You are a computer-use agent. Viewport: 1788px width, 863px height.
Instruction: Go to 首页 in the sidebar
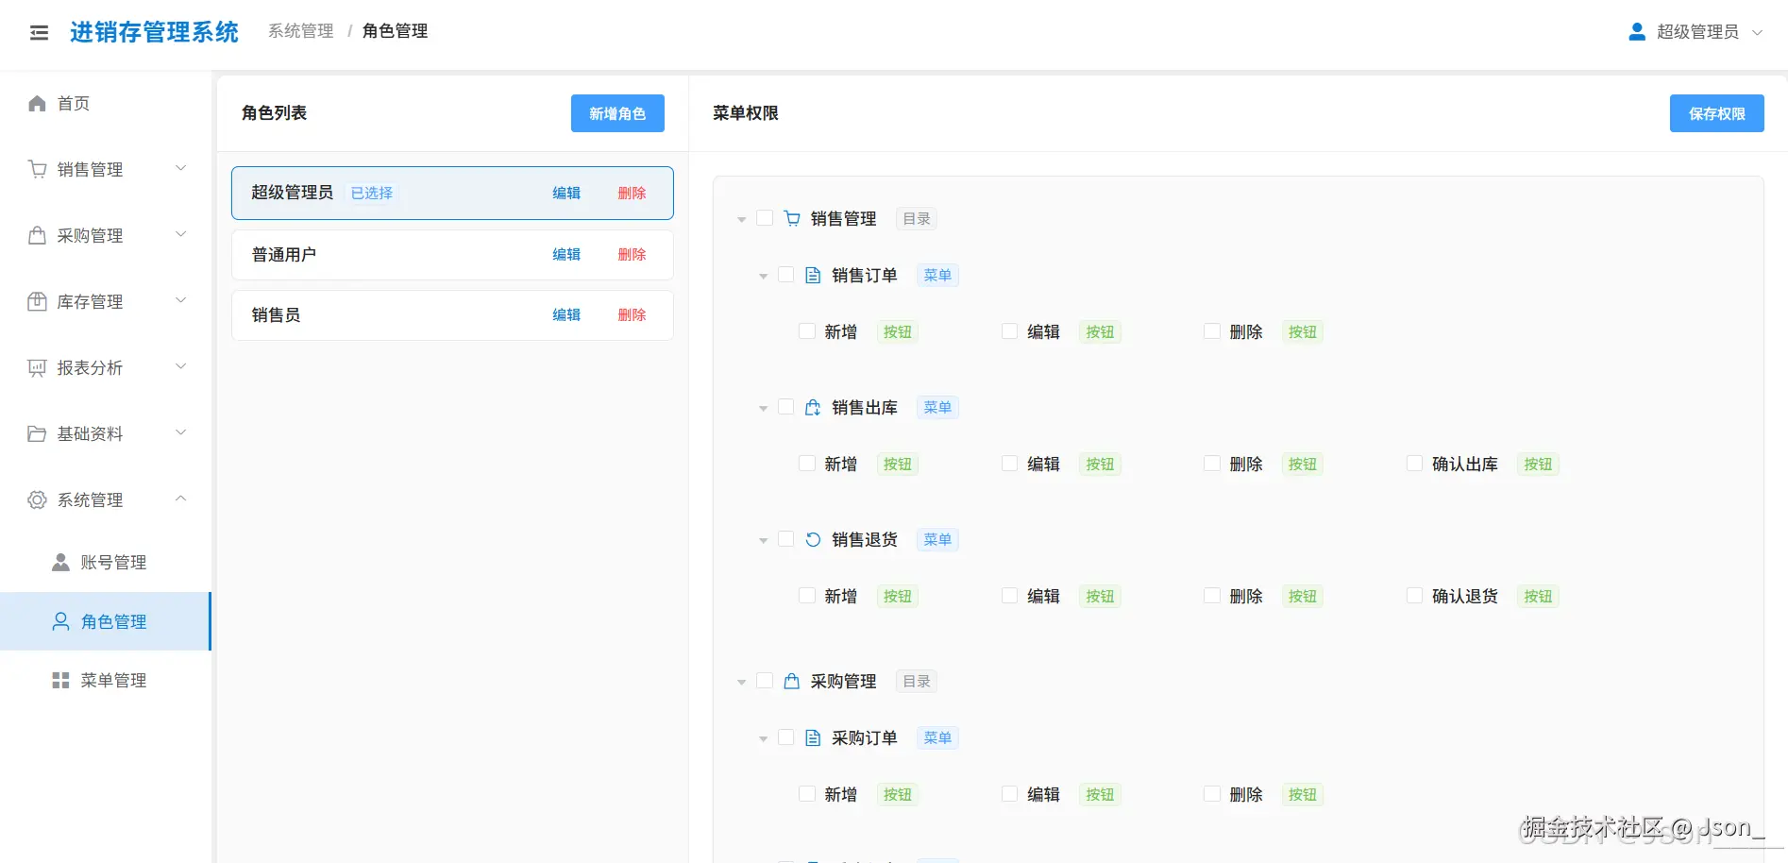106,104
